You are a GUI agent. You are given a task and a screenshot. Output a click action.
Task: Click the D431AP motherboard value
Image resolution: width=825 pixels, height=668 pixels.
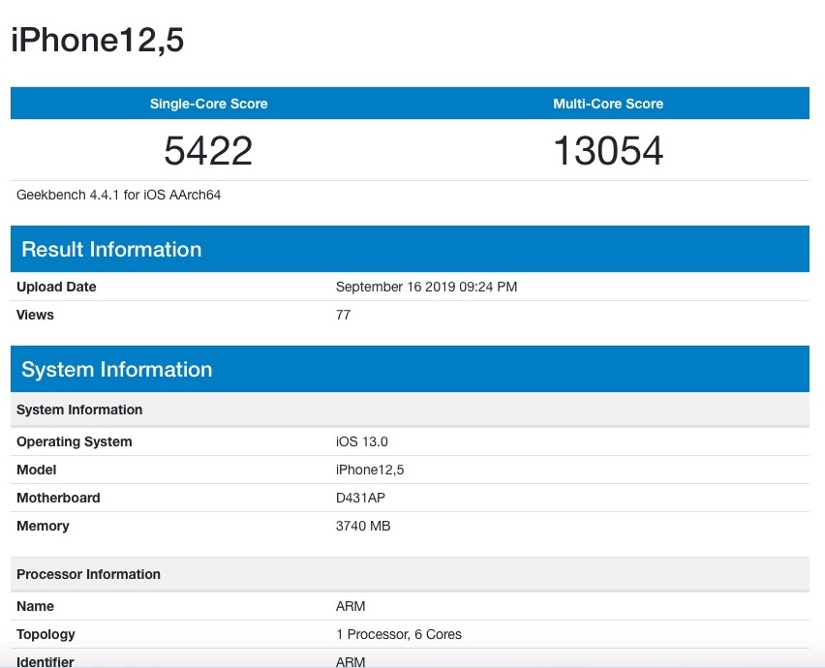(x=363, y=498)
